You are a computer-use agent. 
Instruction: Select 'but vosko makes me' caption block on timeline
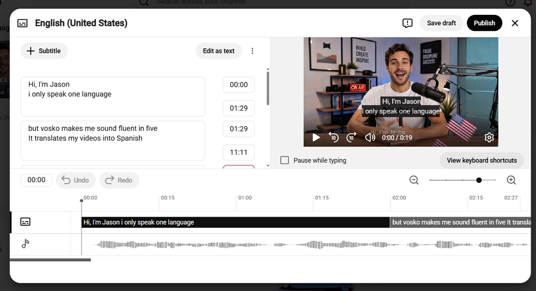[460, 223]
